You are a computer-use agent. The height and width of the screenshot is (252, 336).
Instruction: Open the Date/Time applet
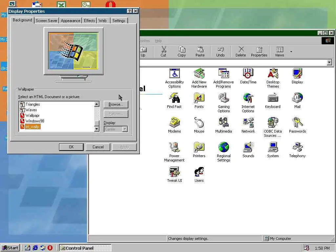pos(248,76)
